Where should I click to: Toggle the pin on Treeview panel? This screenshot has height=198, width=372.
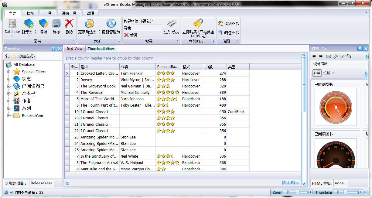coord(53,49)
